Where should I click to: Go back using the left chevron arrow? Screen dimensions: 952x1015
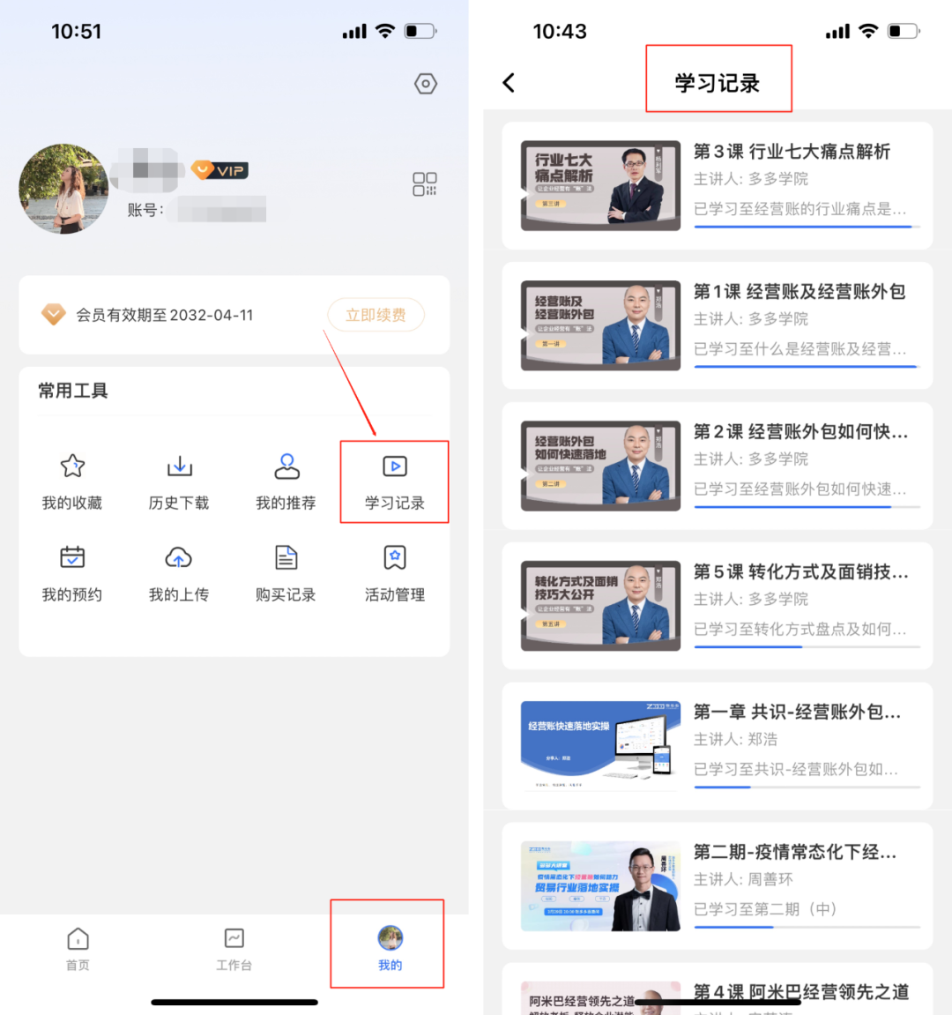[509, 83]
